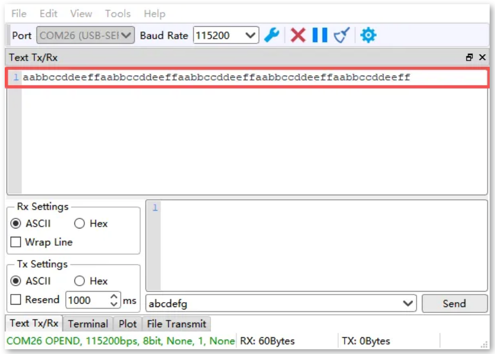Open the Baud Rate 115200 dropdown
The height and width of the screenshot is (354, 495).
click(251, 35)
